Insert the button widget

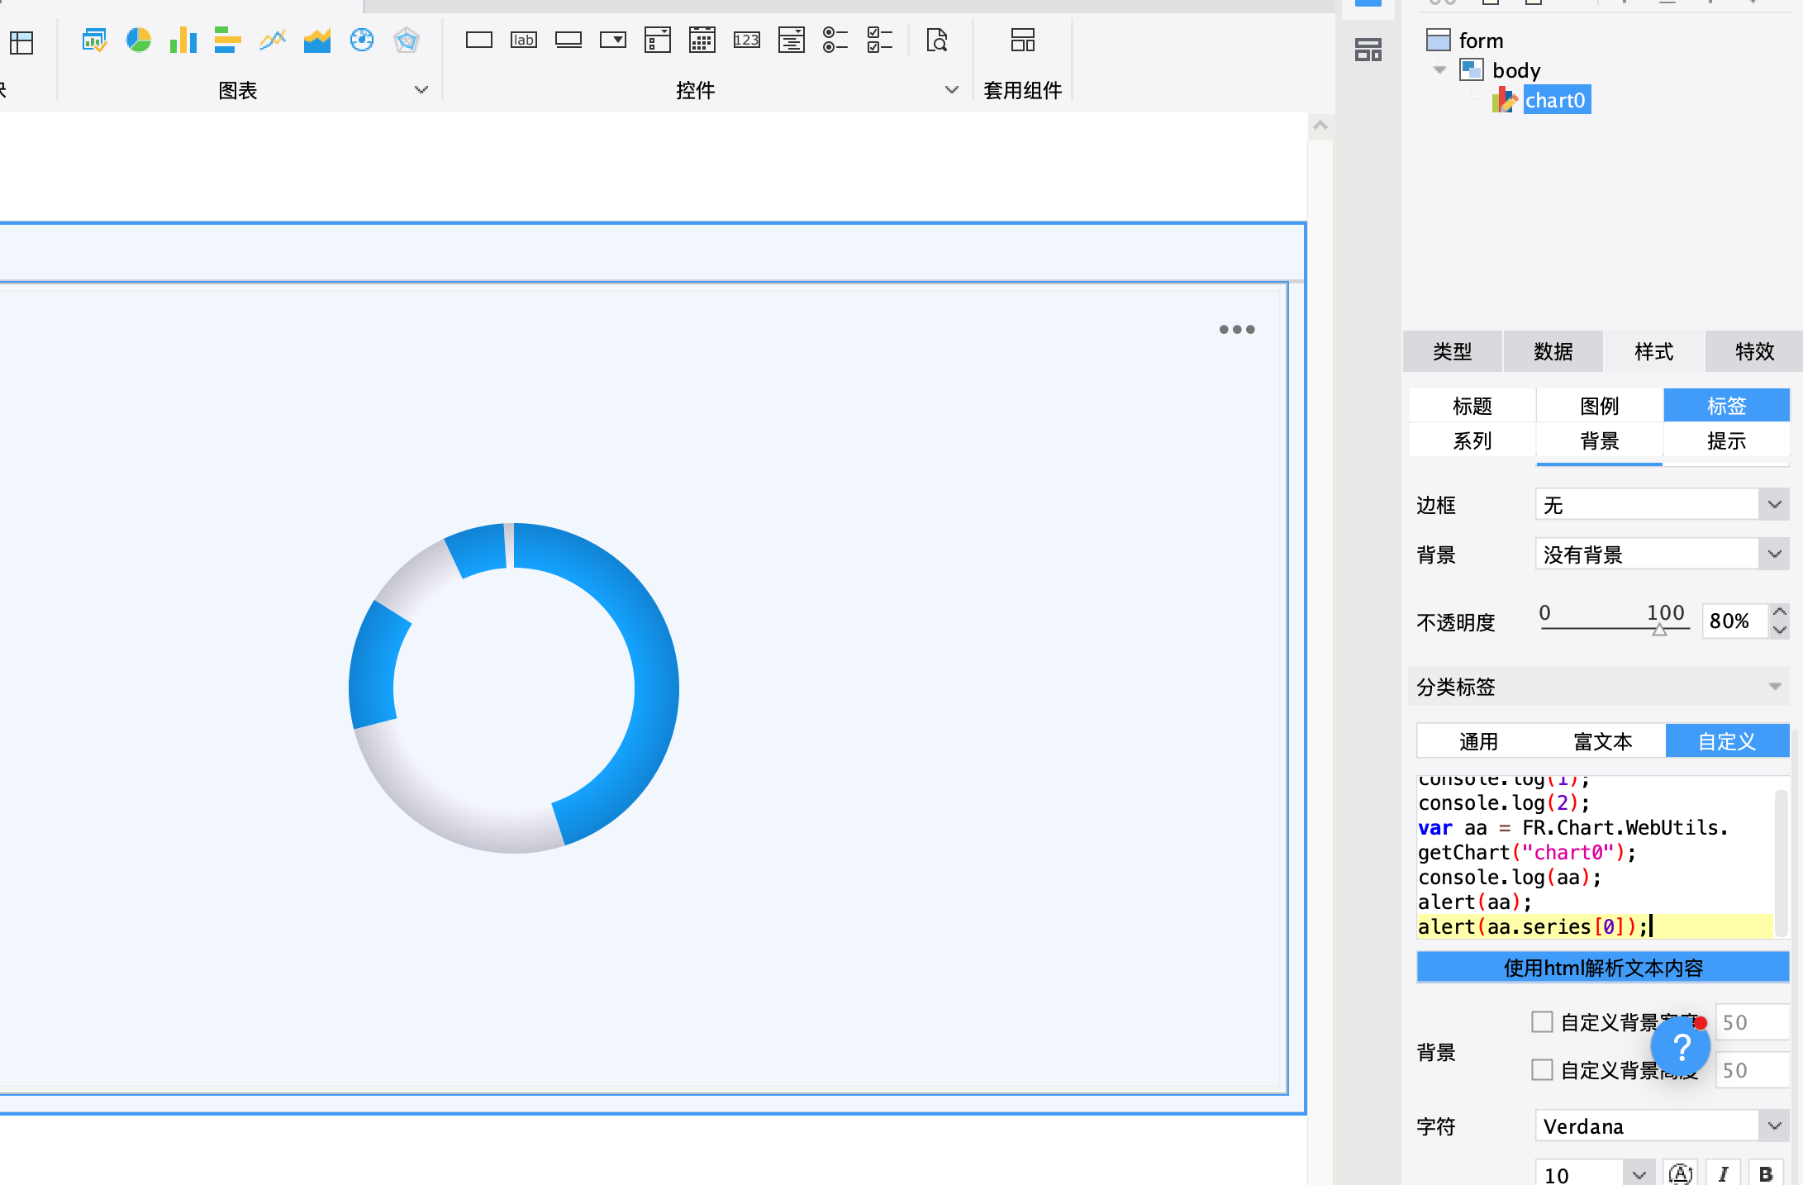tap(568, 40)
